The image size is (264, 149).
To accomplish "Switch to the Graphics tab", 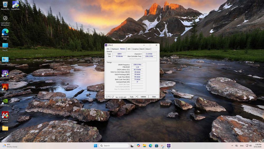I will point(135,49).
